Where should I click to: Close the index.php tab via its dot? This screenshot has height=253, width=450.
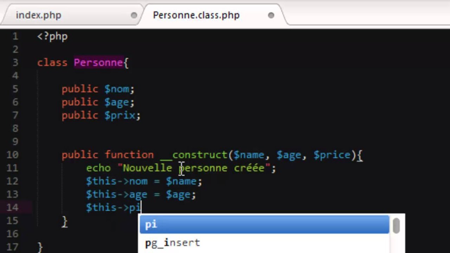point(134,15)
